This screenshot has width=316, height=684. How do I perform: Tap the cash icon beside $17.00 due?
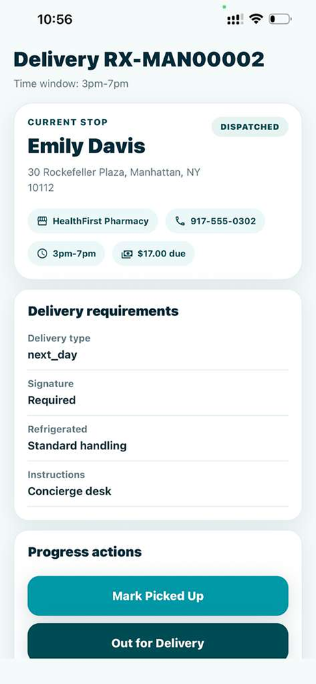point(127,254)
